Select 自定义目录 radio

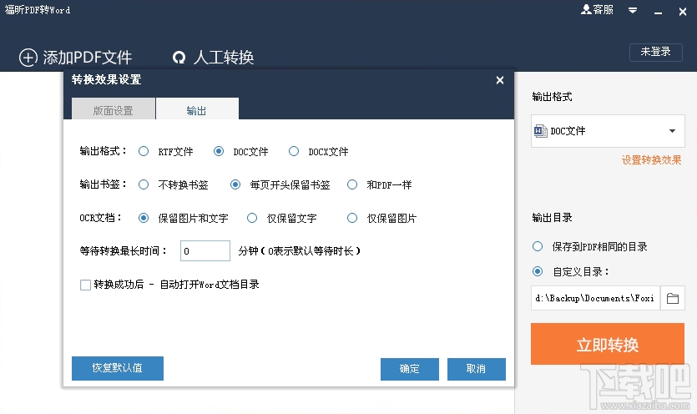tap(538, 271)
